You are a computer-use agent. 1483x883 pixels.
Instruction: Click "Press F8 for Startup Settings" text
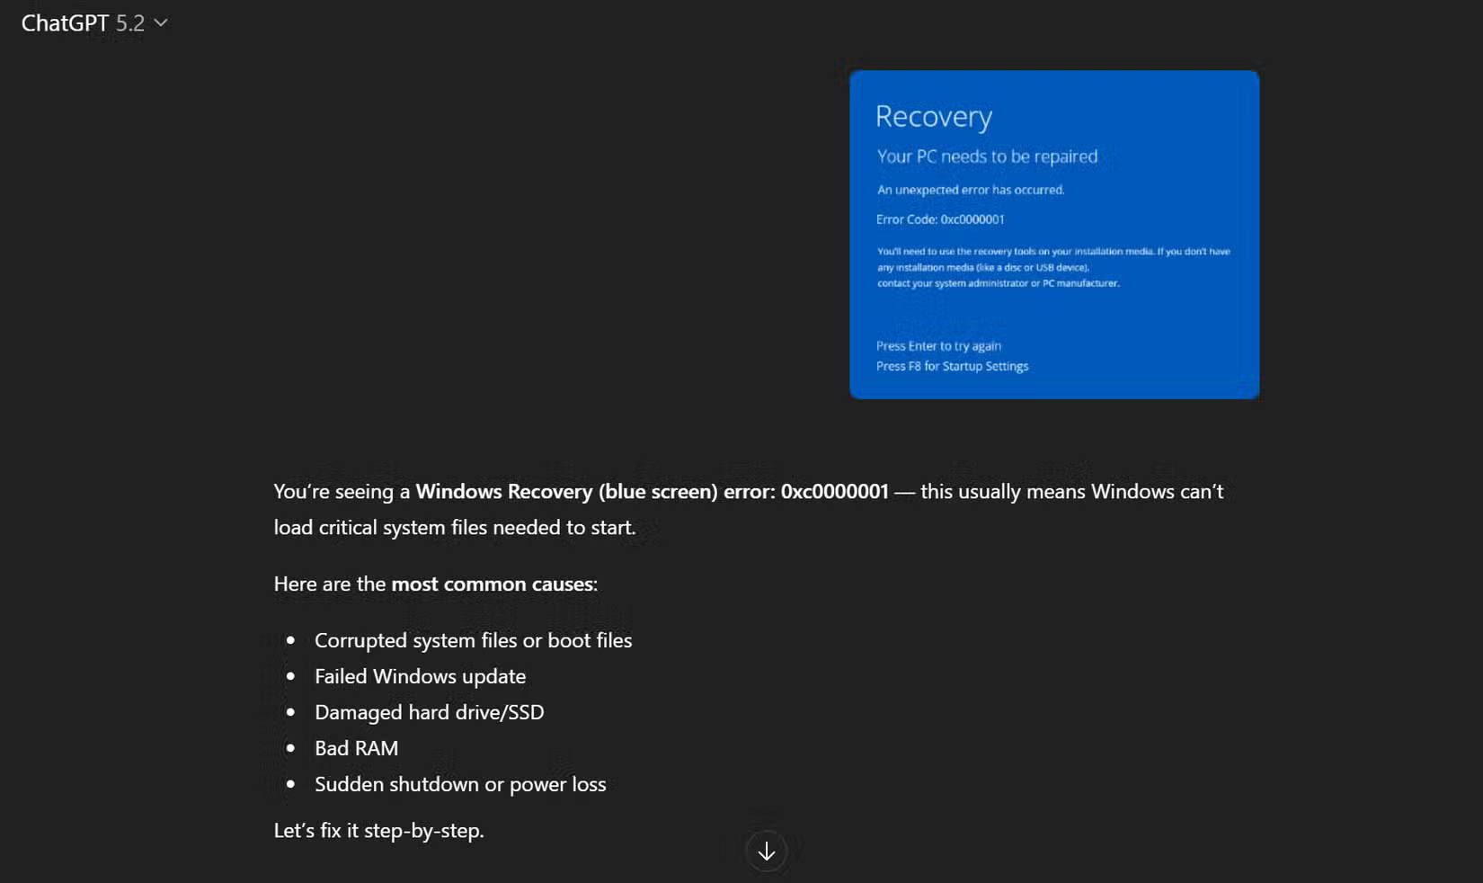pos(953,366)
